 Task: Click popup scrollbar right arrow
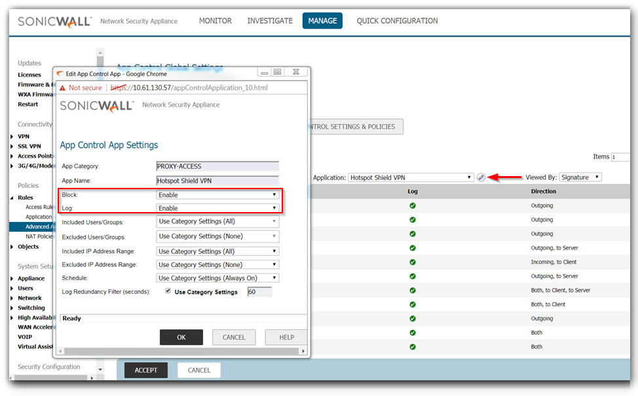point(303,351)
